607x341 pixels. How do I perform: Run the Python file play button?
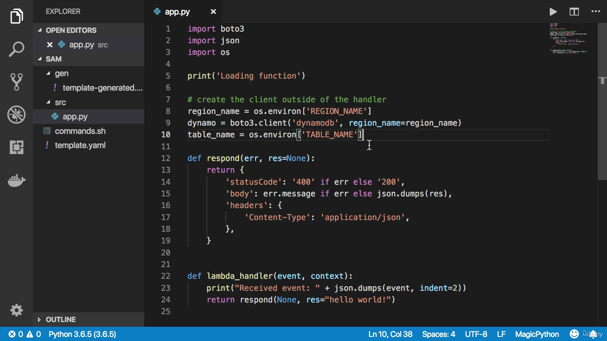click(553, 12)
